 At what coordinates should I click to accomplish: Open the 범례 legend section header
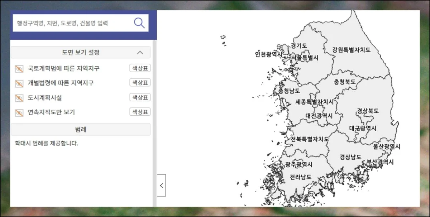coord(81,129)
